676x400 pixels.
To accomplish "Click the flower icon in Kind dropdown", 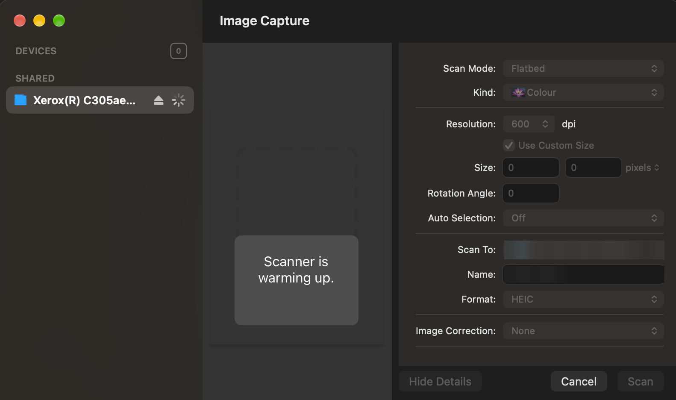I will [518, 92].
